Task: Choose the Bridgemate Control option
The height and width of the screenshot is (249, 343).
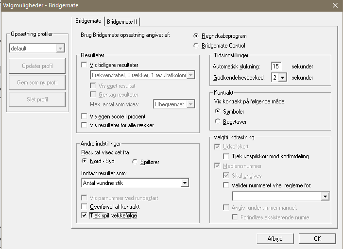Action: coord(196,46)
